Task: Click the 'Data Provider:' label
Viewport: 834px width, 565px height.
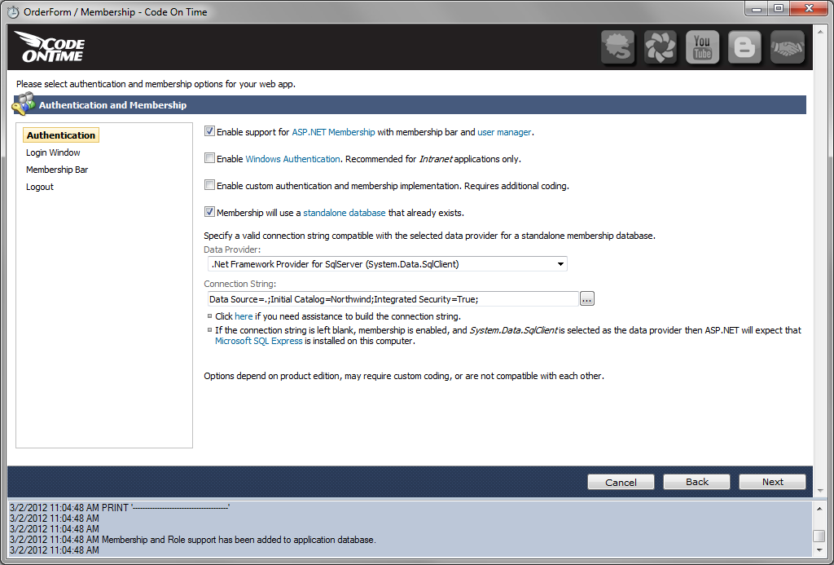Action: 232,249
